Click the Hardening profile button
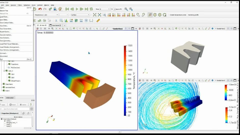The width and height of the screenshot is (240, 135). pos(193,15)
